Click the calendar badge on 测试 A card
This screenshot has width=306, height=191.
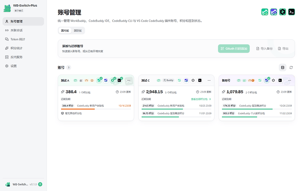(x=75, y=80)
